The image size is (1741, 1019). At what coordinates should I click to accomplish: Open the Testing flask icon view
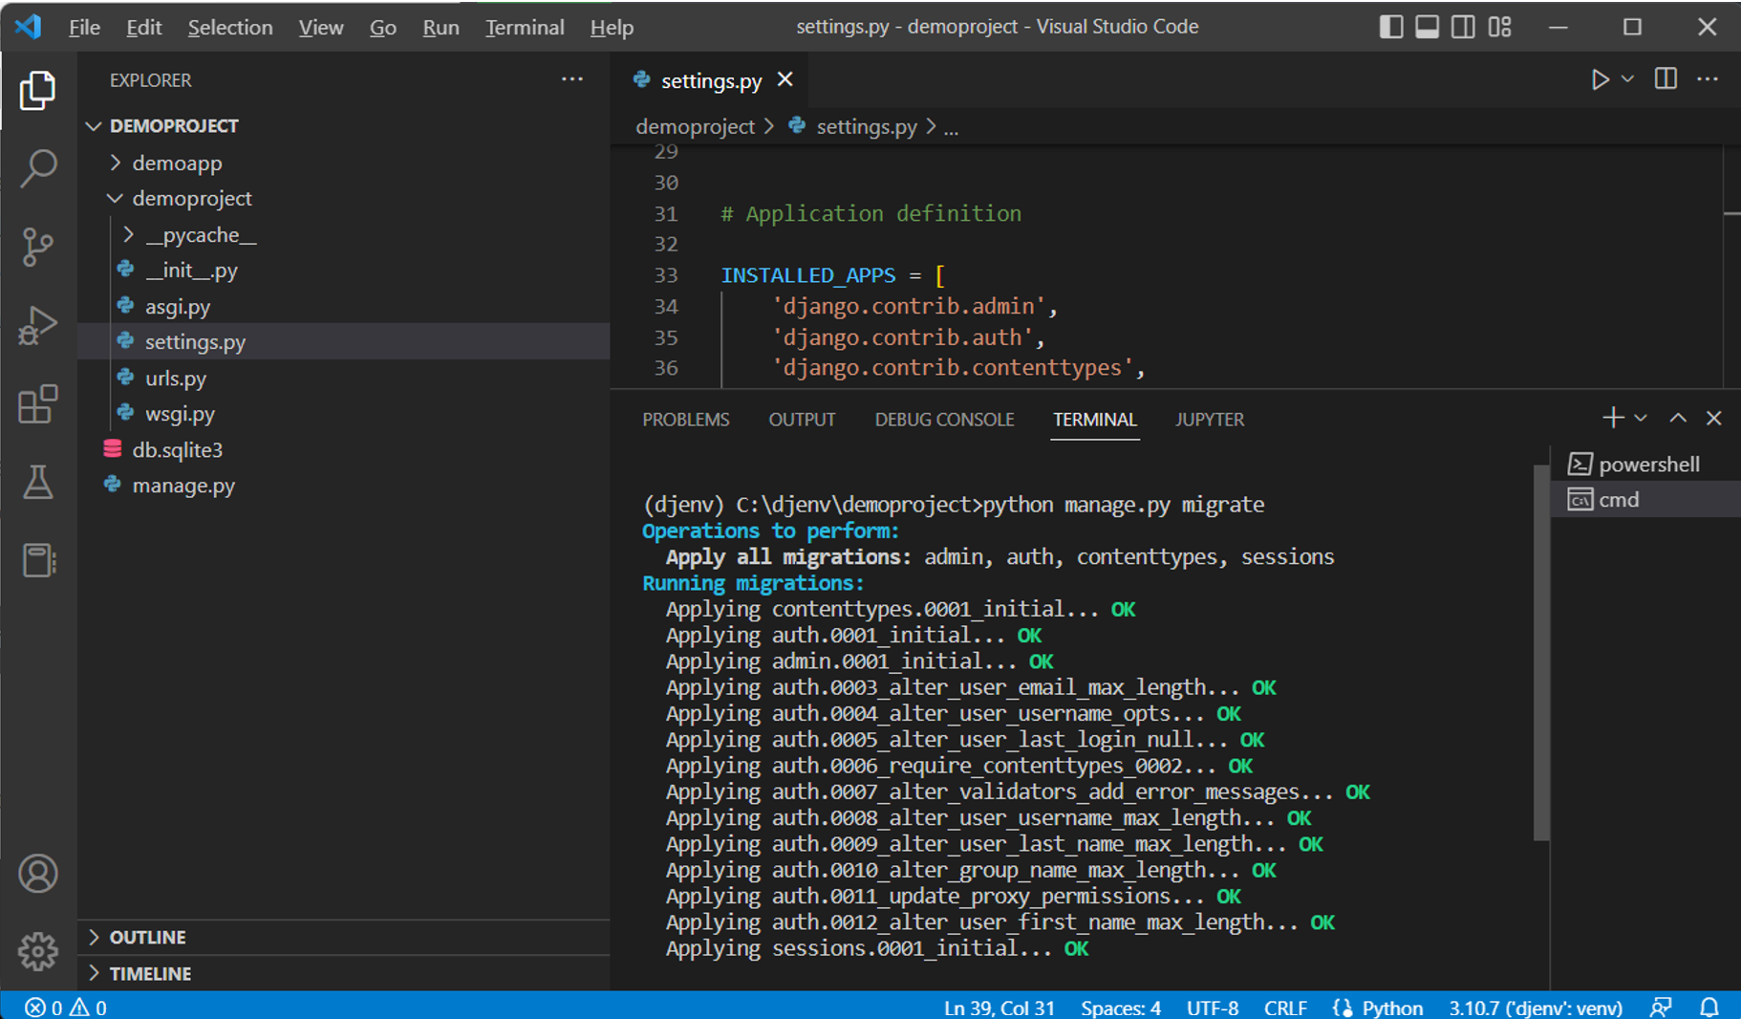coord(38,483)
